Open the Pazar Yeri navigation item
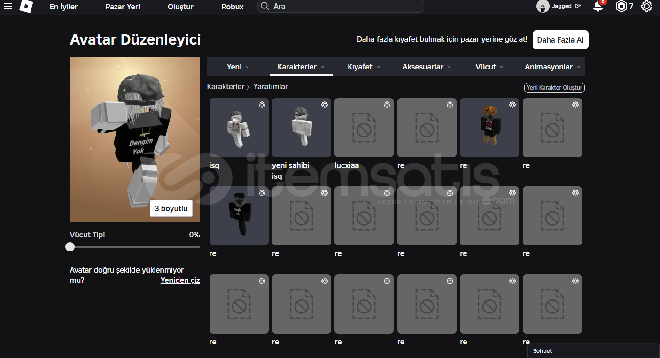Viewport: 660px width, 358px height. point(123,7)
